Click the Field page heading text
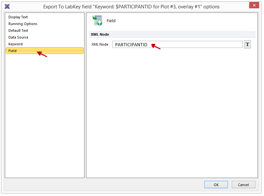264x196 pixels. [x=111, y=21]
